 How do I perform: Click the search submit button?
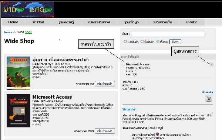pyautogui.click(x=175, y=42)
